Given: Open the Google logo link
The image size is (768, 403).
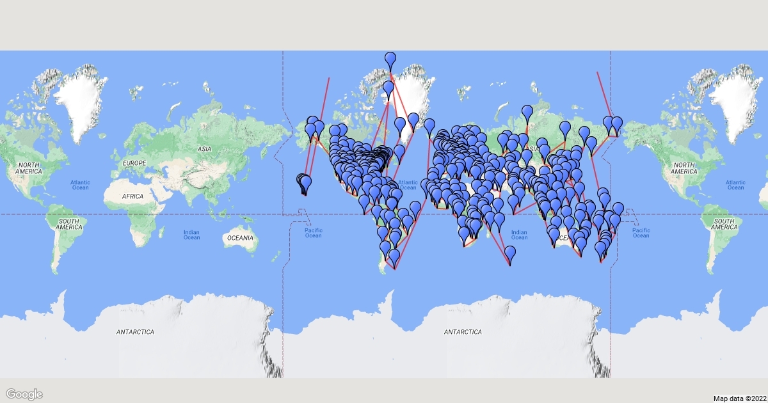Looking at the screenshot, I should (24, 394).
